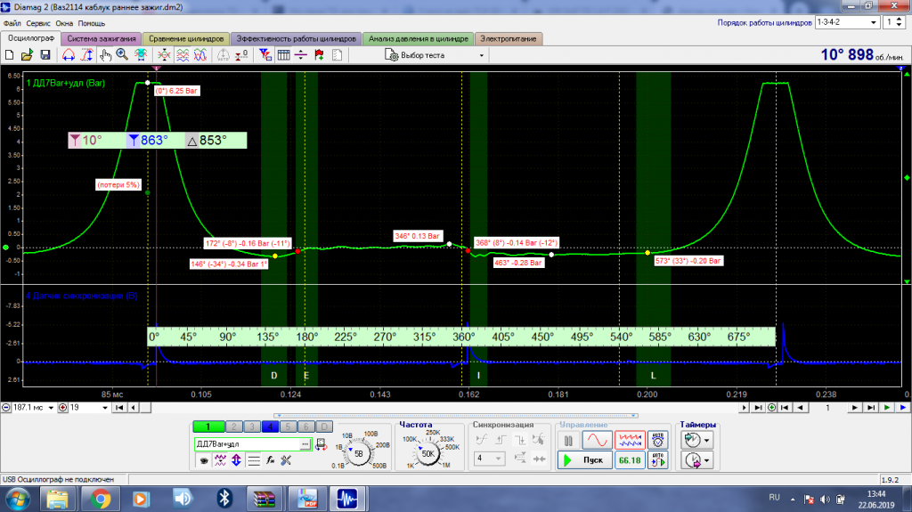Toggle channel 2 button
This screenshot has height=512, width=912.
[x=234, y=427]
